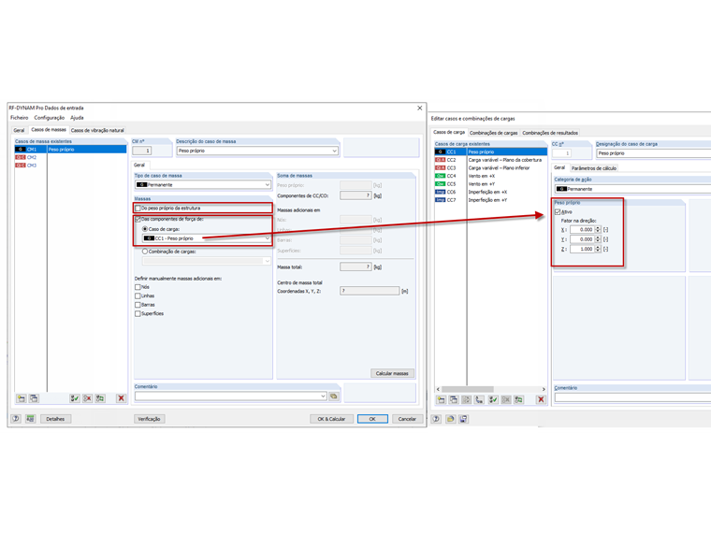Enable additional masses at 'Barras' checkbox
Viewport: 711px width, 533px height.
click(138, 305)
